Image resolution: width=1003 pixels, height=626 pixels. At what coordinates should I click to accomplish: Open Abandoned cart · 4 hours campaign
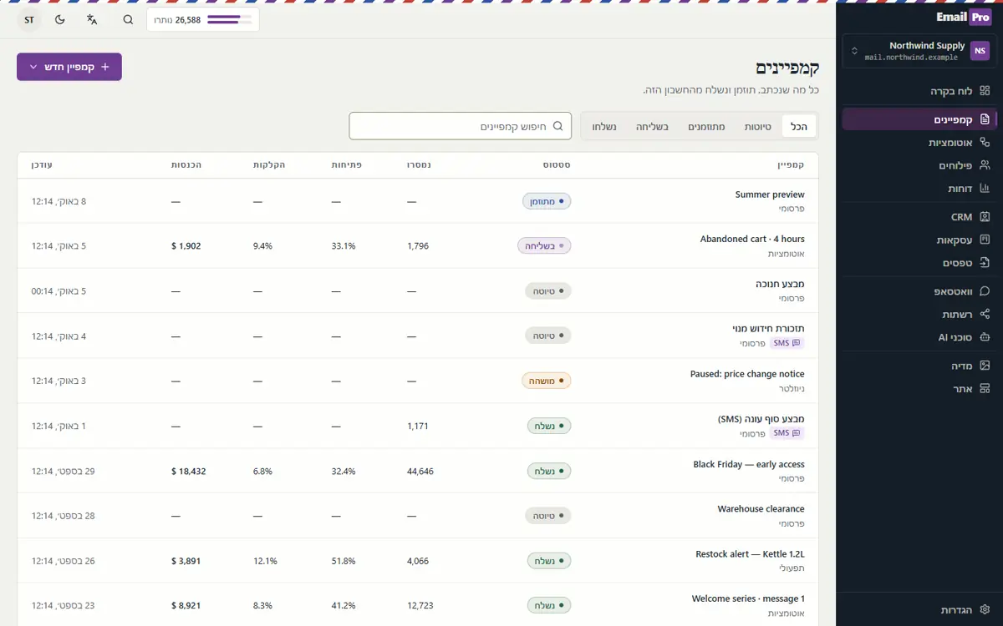(752, 239)
